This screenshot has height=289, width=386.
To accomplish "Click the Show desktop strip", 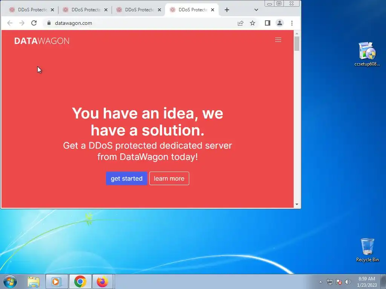I will tap(383, 281).
